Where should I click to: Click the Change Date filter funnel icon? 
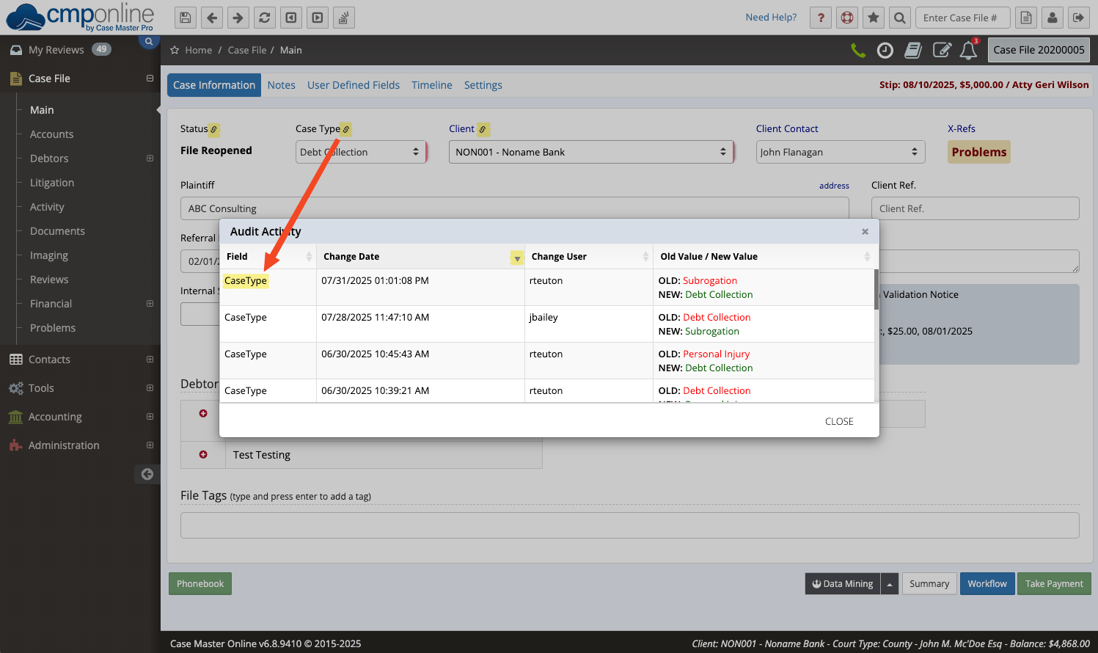coord(517,258)
